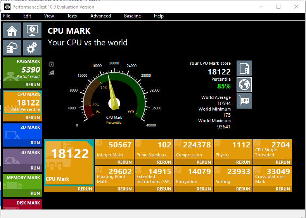Select the world globe comparison icon
306x218 pixels.
coord(244,85)
